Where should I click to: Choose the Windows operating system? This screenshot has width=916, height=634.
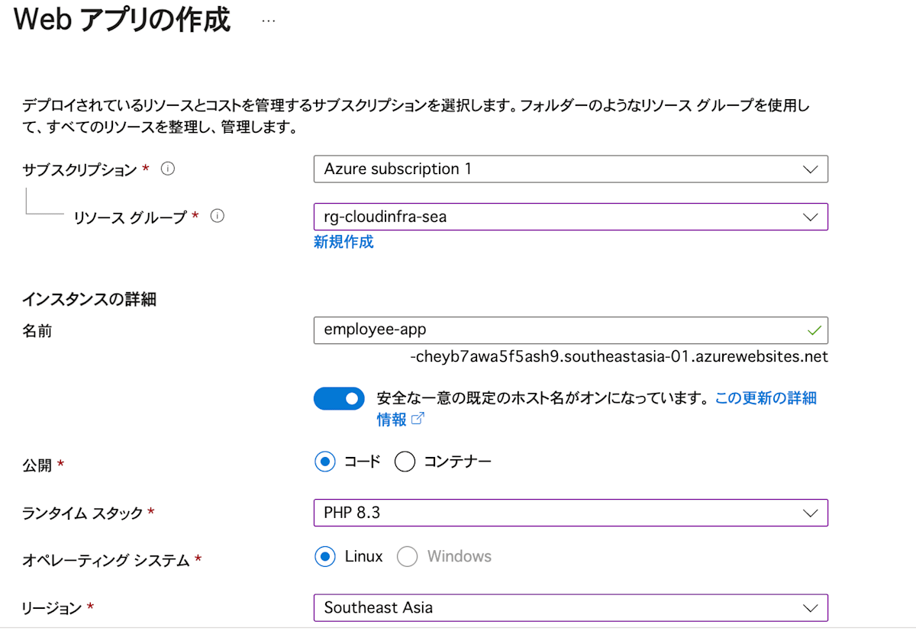point(408,556)
